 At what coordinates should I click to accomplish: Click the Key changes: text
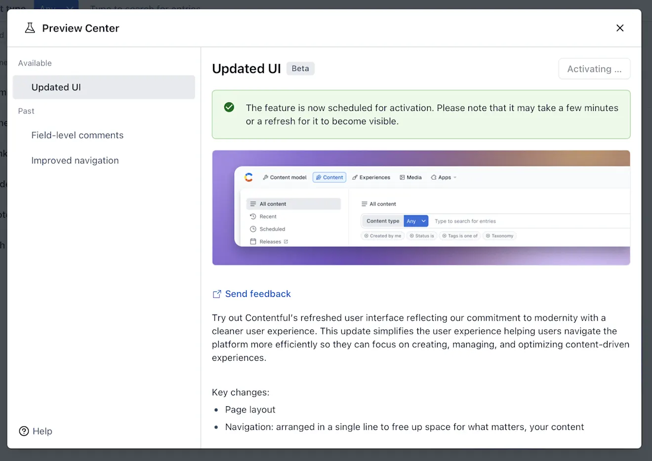[x=241, y=392]
